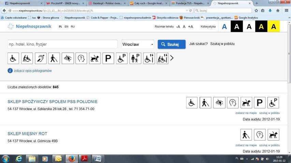Open the Wrocław city dropdown

[x=138, y=44]
